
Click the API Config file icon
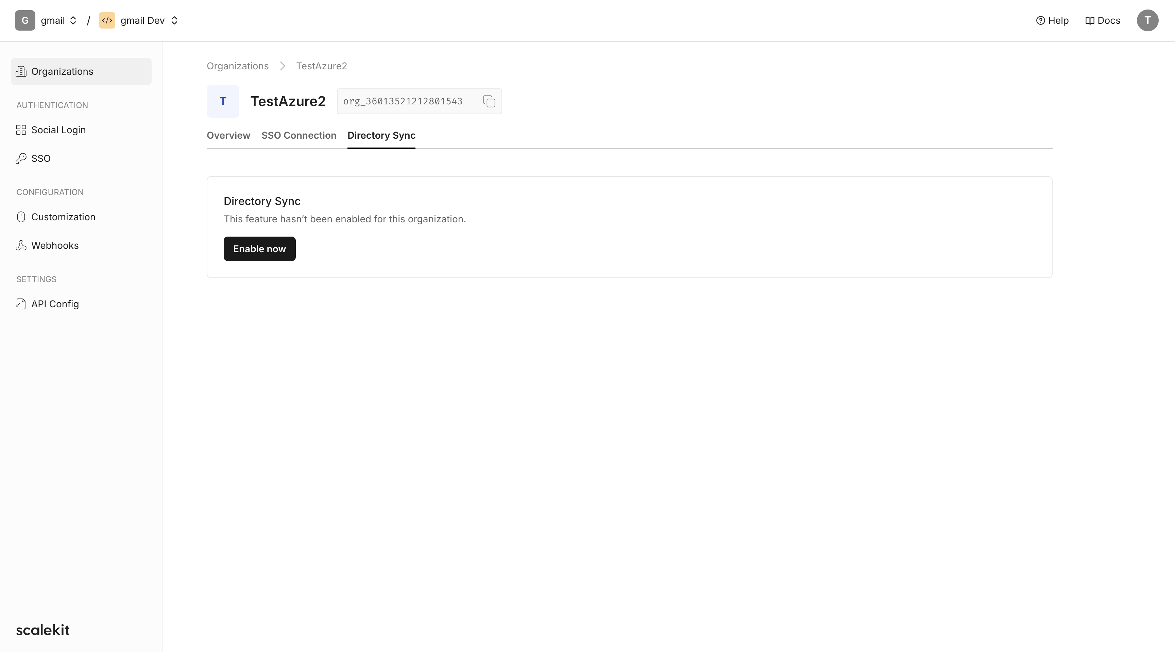tap(21, 304)
